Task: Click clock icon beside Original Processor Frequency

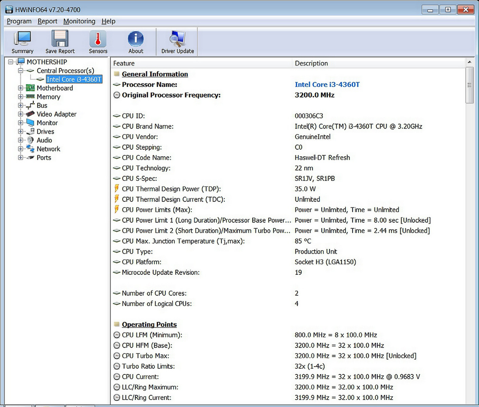Action: 117,95
